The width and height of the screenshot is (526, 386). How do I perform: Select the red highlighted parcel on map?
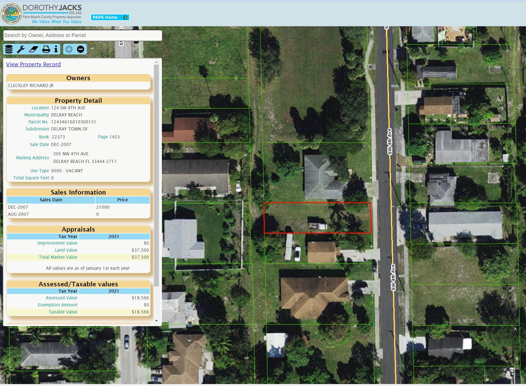coord(317,218)
